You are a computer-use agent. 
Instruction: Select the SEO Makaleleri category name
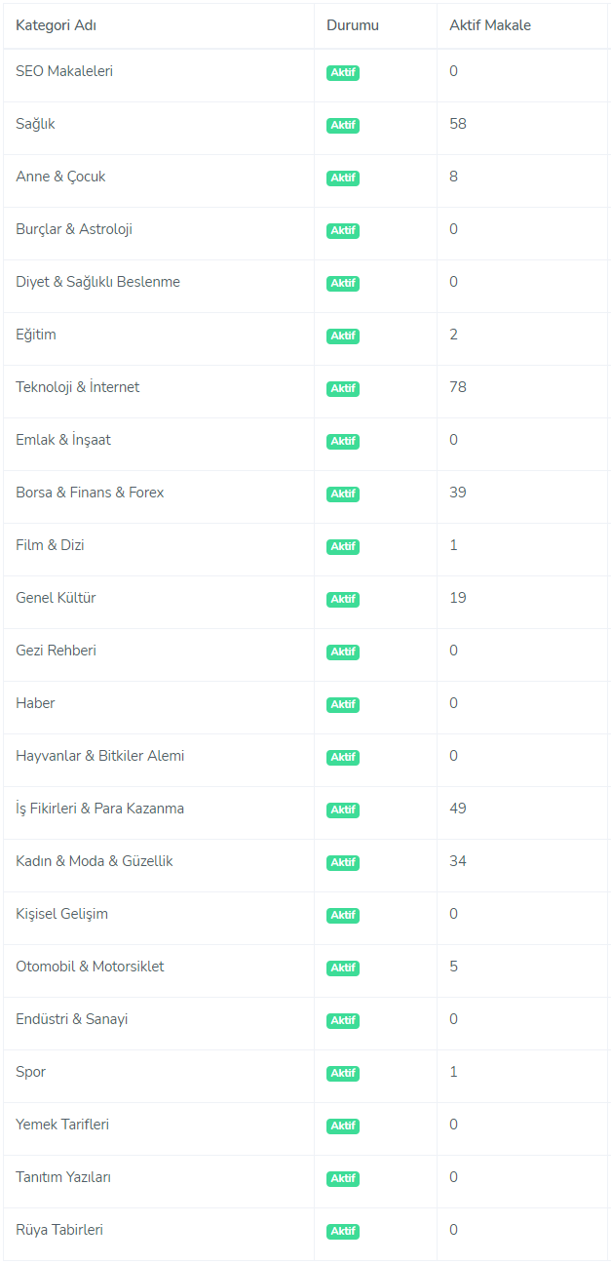click(64, 71)
